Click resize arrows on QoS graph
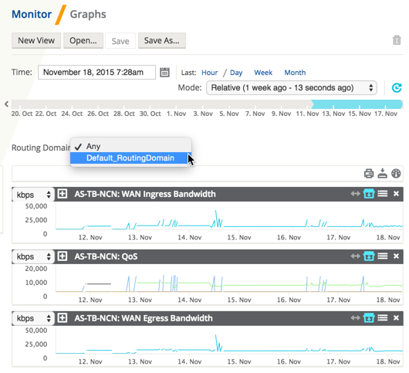Image resolution: width=409 pixels, height=373 pixels. pyautogui.click(x=355, y=256)
